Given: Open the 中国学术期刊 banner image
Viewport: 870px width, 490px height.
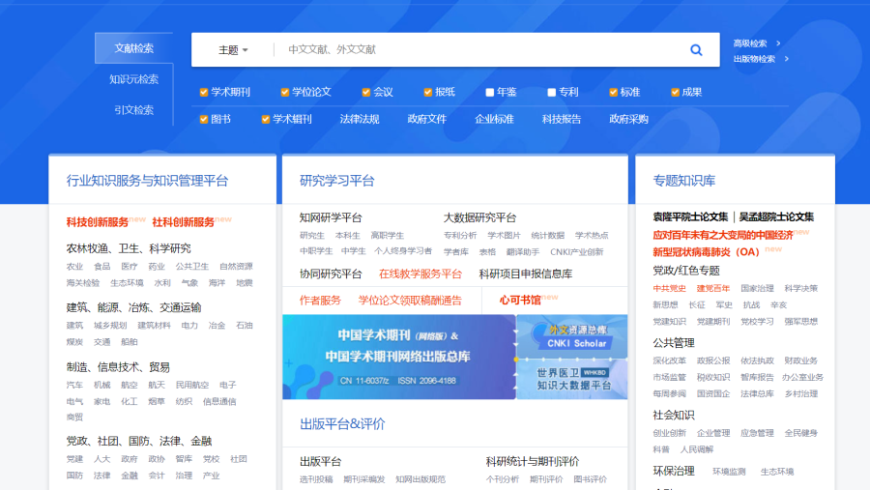Looking at the screenshot, I should click(x=398, y=357).
